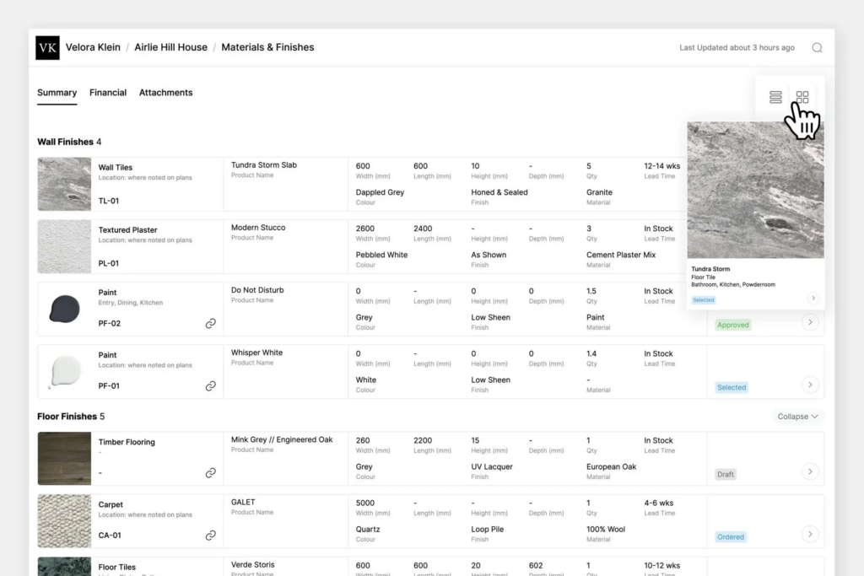
Task: Expand Timber Flooring row details arrow
Action: pyautogui.click(x=810, y=471)
